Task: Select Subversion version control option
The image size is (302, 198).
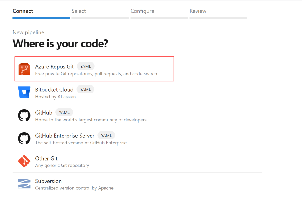Action: 48,181
